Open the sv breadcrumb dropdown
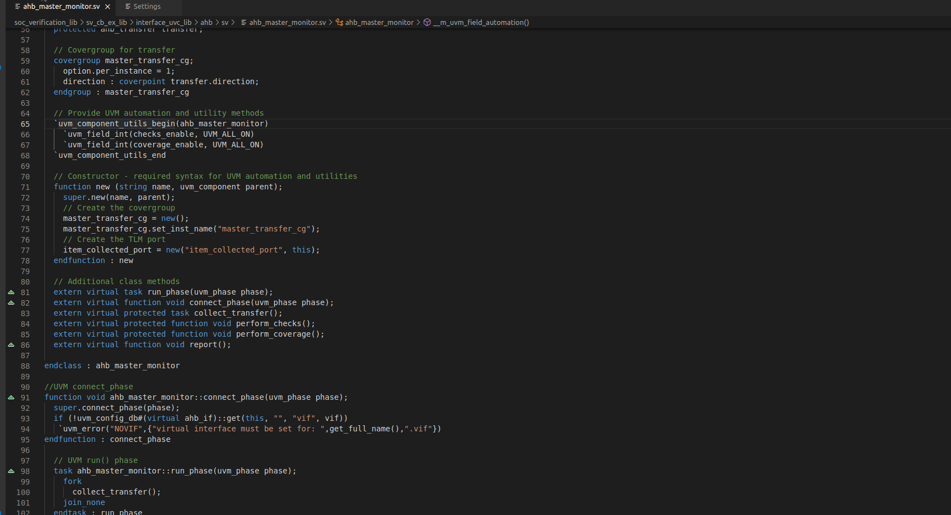Image resolution: width=951 pixels, height=515 pixels. (225, 22)
